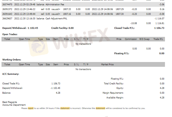This screenshot has height=117, width=172.
Task: Click No transactions under Open Trades
Action: [83, 44]
